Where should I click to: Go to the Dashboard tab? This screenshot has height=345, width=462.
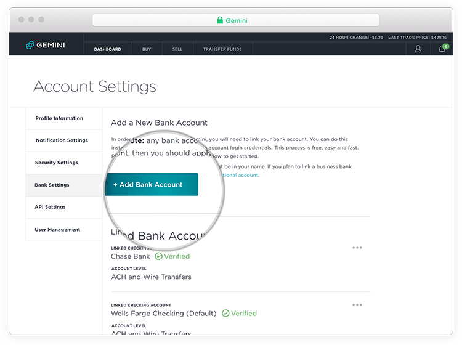(108, 49)
